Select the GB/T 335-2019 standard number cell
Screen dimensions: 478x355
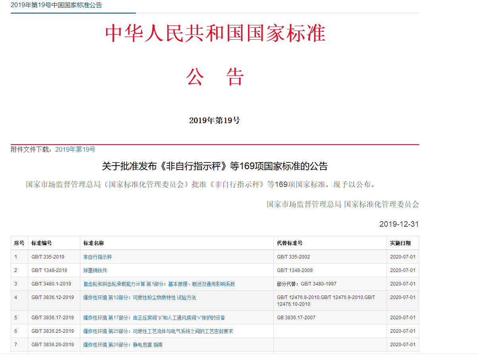(48, 257)
